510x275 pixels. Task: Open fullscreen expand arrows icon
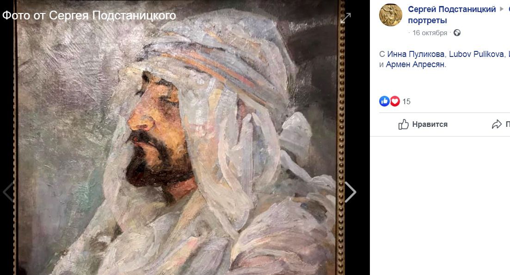[x=345, y=18]
